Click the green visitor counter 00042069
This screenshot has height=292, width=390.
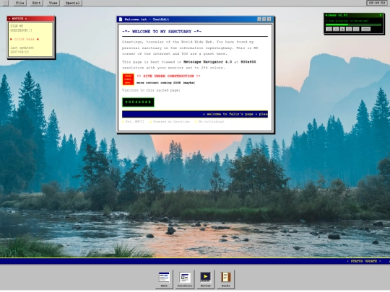click(138, 102)
